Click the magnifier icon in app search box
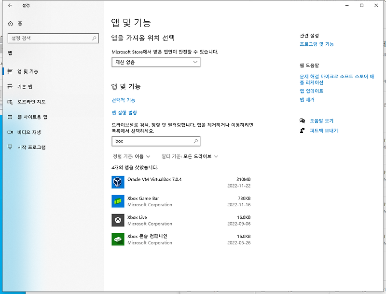Viewport: 386px width, 294px height. 195,141
